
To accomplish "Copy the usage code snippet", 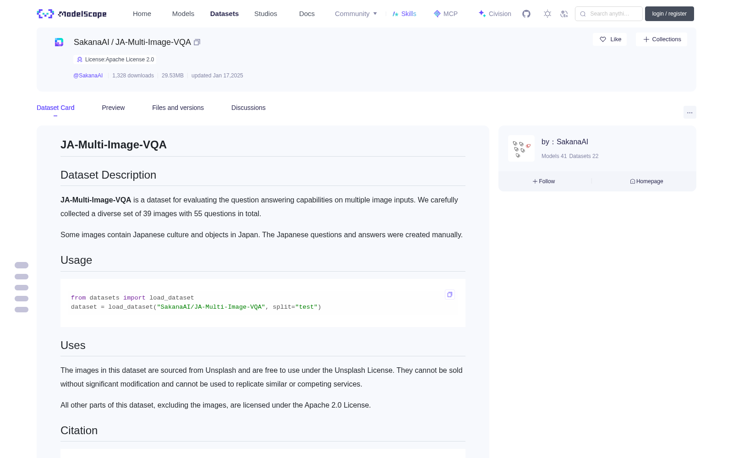I will [x=450, y=294].
